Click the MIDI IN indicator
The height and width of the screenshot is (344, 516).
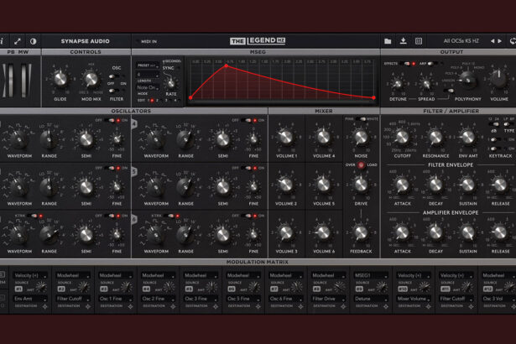click(x=147, y=41)
